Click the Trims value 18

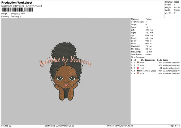coord(147,27)
